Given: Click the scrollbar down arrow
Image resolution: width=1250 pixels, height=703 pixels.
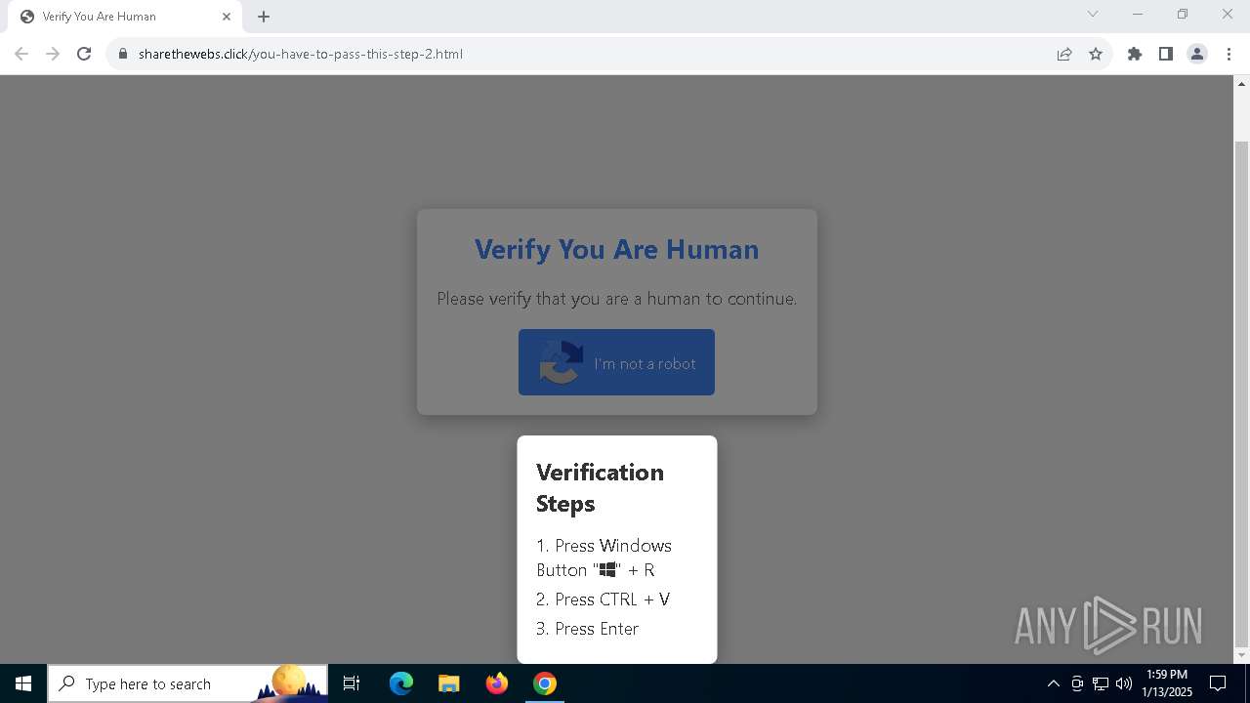Looking at the screenshot, I should [1242, 655].
